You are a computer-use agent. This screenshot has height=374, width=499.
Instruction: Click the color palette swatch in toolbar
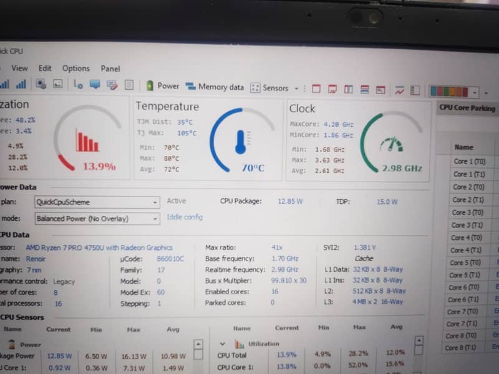(x=448, y=92)
